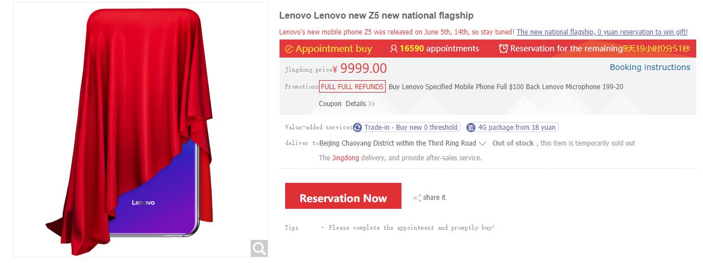
Task: Open the Lenovo specified phone promotion text
Action: 505,87
